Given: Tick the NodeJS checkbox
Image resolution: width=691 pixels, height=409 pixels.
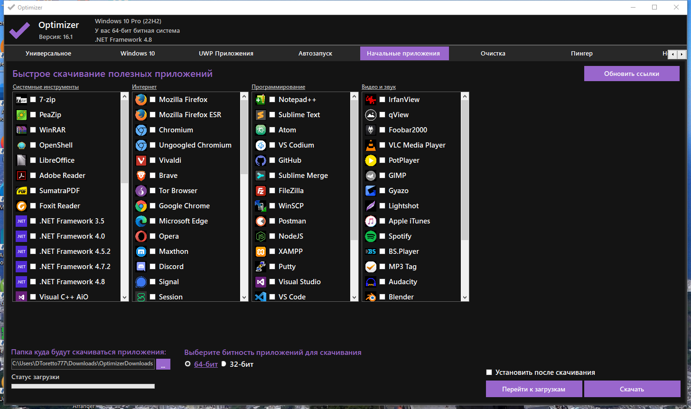Looking at the screenshot, I should pos(272,236).
